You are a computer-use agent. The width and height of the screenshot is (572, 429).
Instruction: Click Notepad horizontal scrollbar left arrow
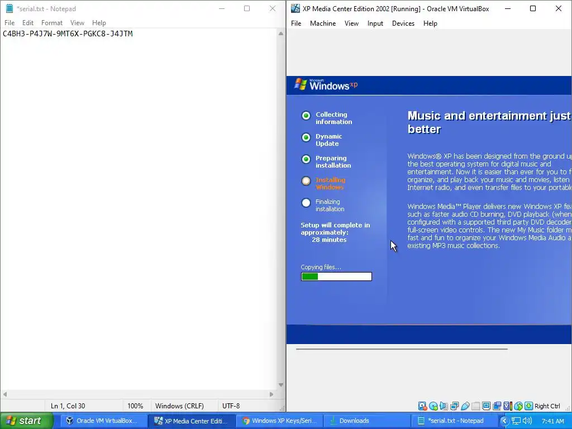pos(4,394)
